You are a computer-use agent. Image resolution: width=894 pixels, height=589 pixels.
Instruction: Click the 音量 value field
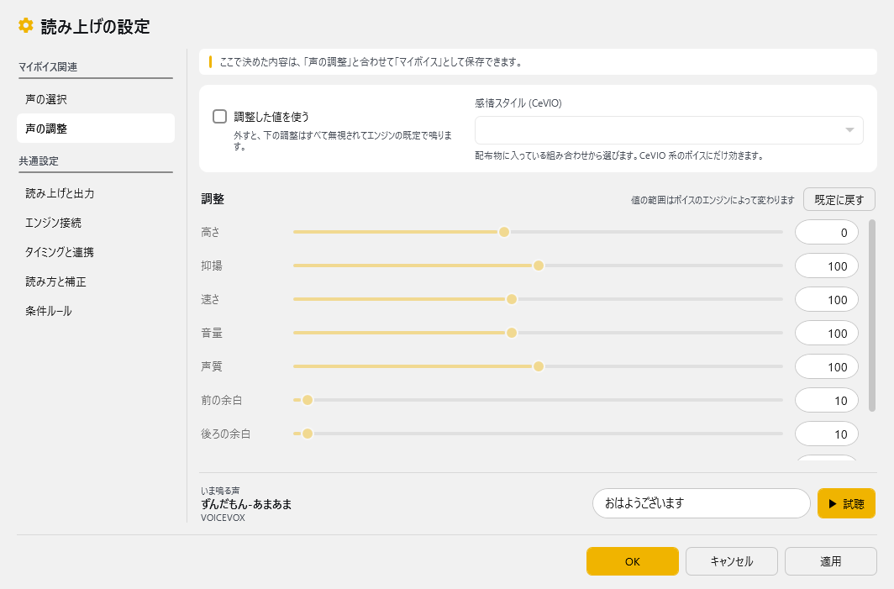tap(826, 333)
